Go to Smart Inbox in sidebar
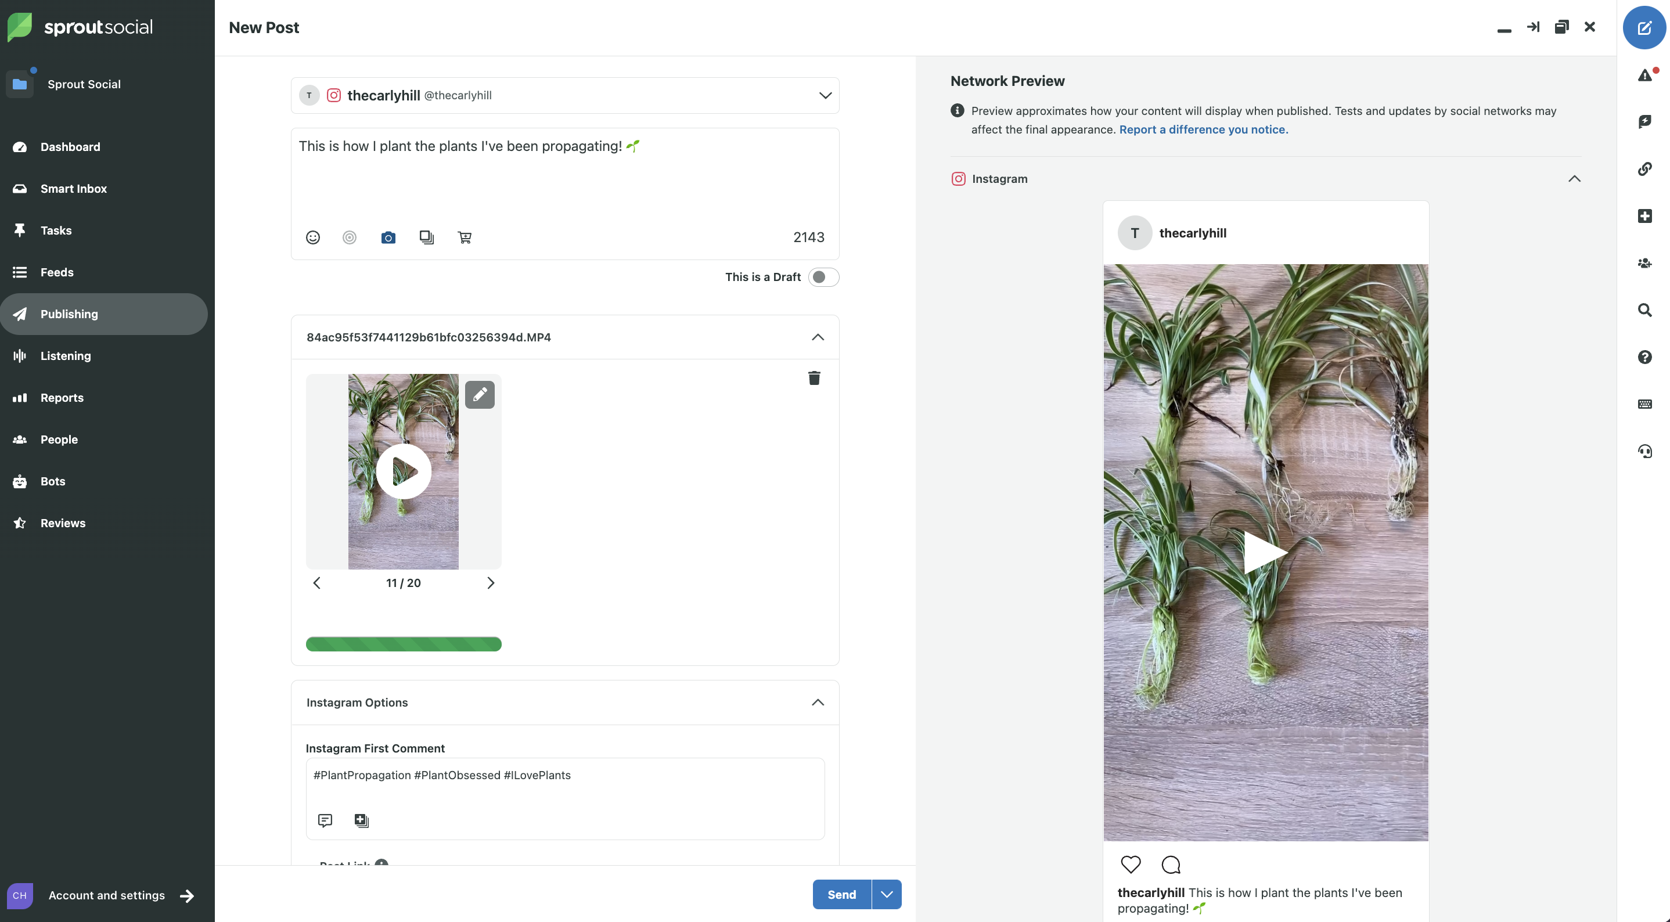The height and width of the screenshot is (922, 1670). (73, 189)
